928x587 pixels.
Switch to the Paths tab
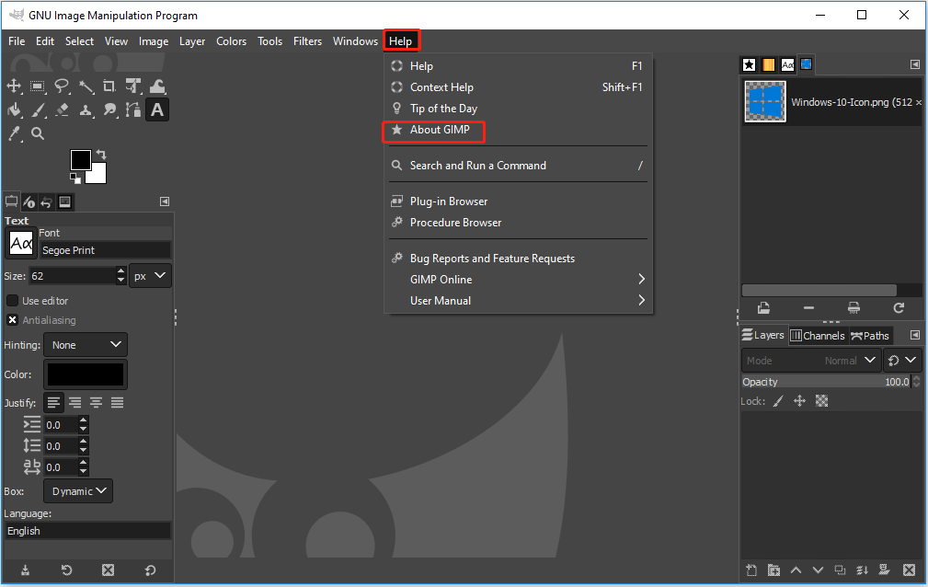[x=870, y=335]
